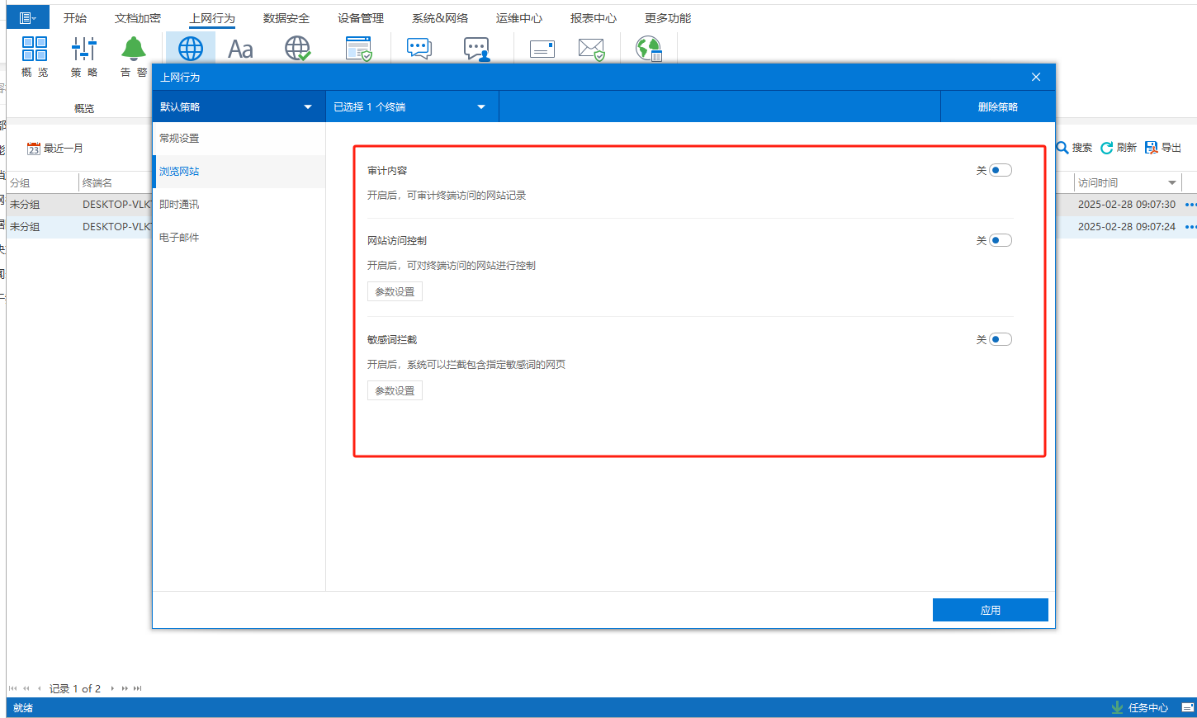This screenshot has height=718, width=1197.
Task: Click the 告警 green bell icon
Action: coord(133,50)
